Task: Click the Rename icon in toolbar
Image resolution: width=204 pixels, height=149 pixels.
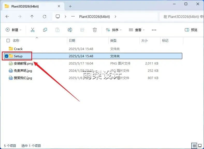Action: coord(70,30)
